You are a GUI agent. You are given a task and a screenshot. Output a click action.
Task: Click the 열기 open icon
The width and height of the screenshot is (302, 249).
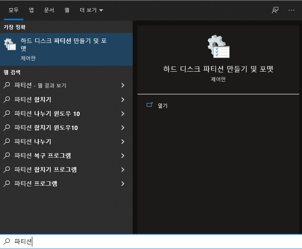[149, 105]
